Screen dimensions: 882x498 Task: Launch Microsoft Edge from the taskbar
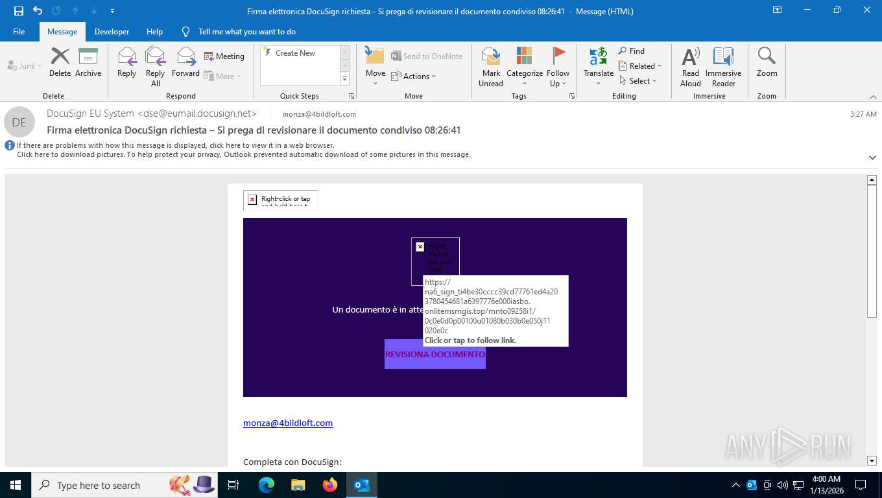(267, 485)
